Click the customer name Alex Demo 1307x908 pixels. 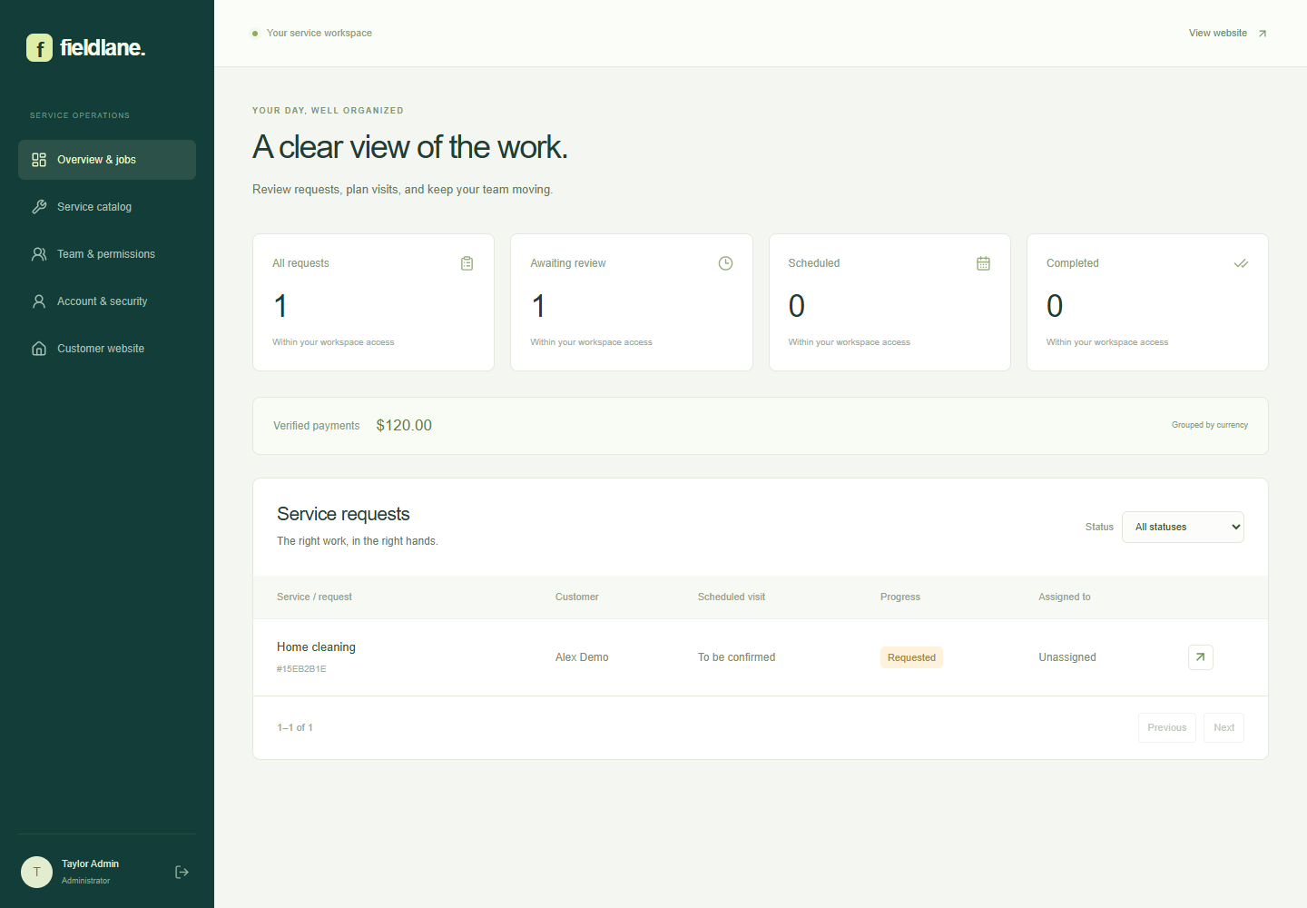[x=582, y=657]
